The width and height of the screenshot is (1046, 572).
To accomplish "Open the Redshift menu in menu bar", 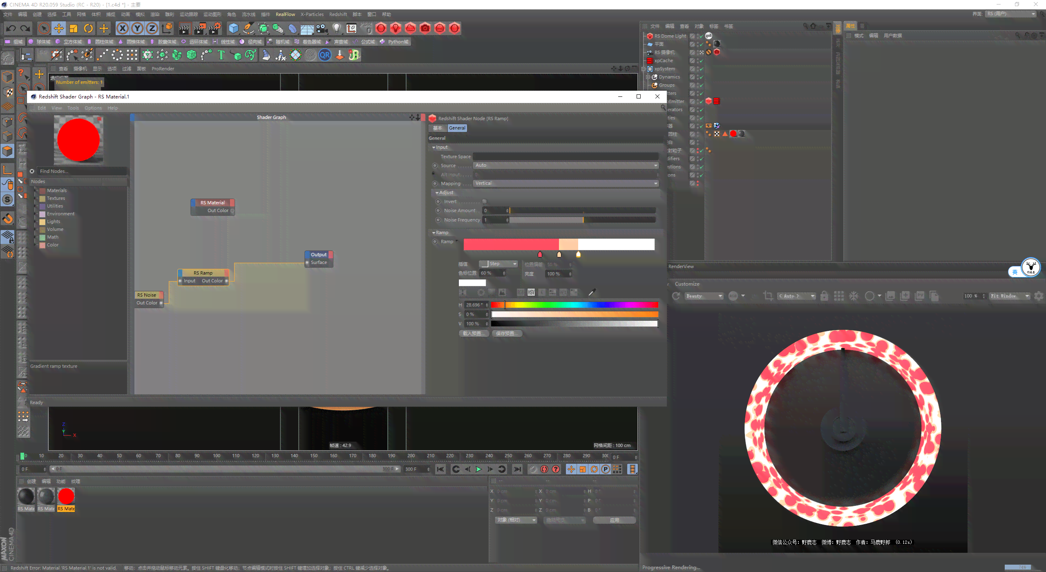I will coord(338,14).
